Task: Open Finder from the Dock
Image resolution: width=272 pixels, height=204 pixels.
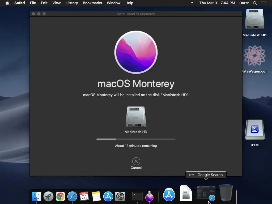Action: pyautogui.click(x=36, y=196)
